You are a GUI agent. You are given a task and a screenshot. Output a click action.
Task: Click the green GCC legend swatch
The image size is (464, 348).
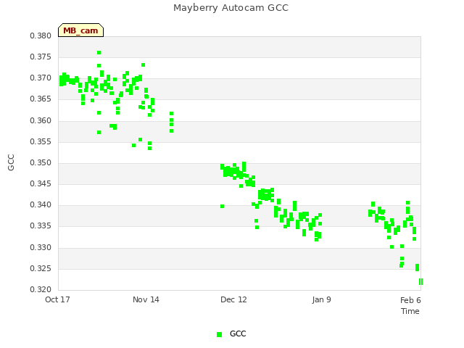(219, 334)
